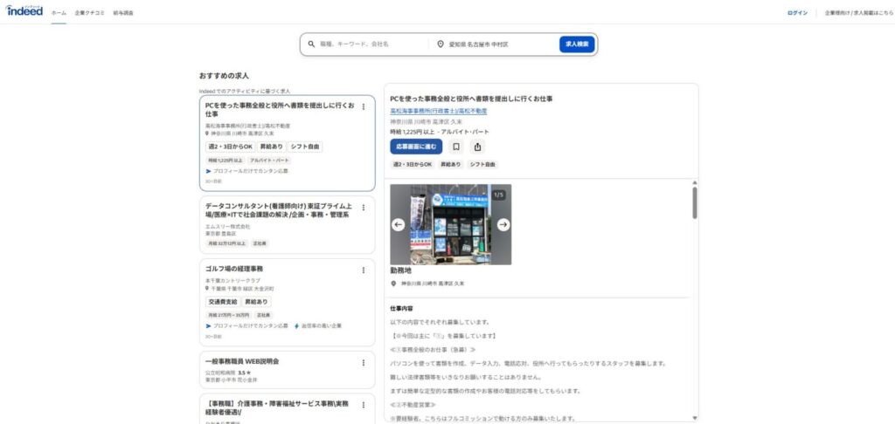Click ログイン link
Screen dimensions: 895x424
(x=797, y=12)
